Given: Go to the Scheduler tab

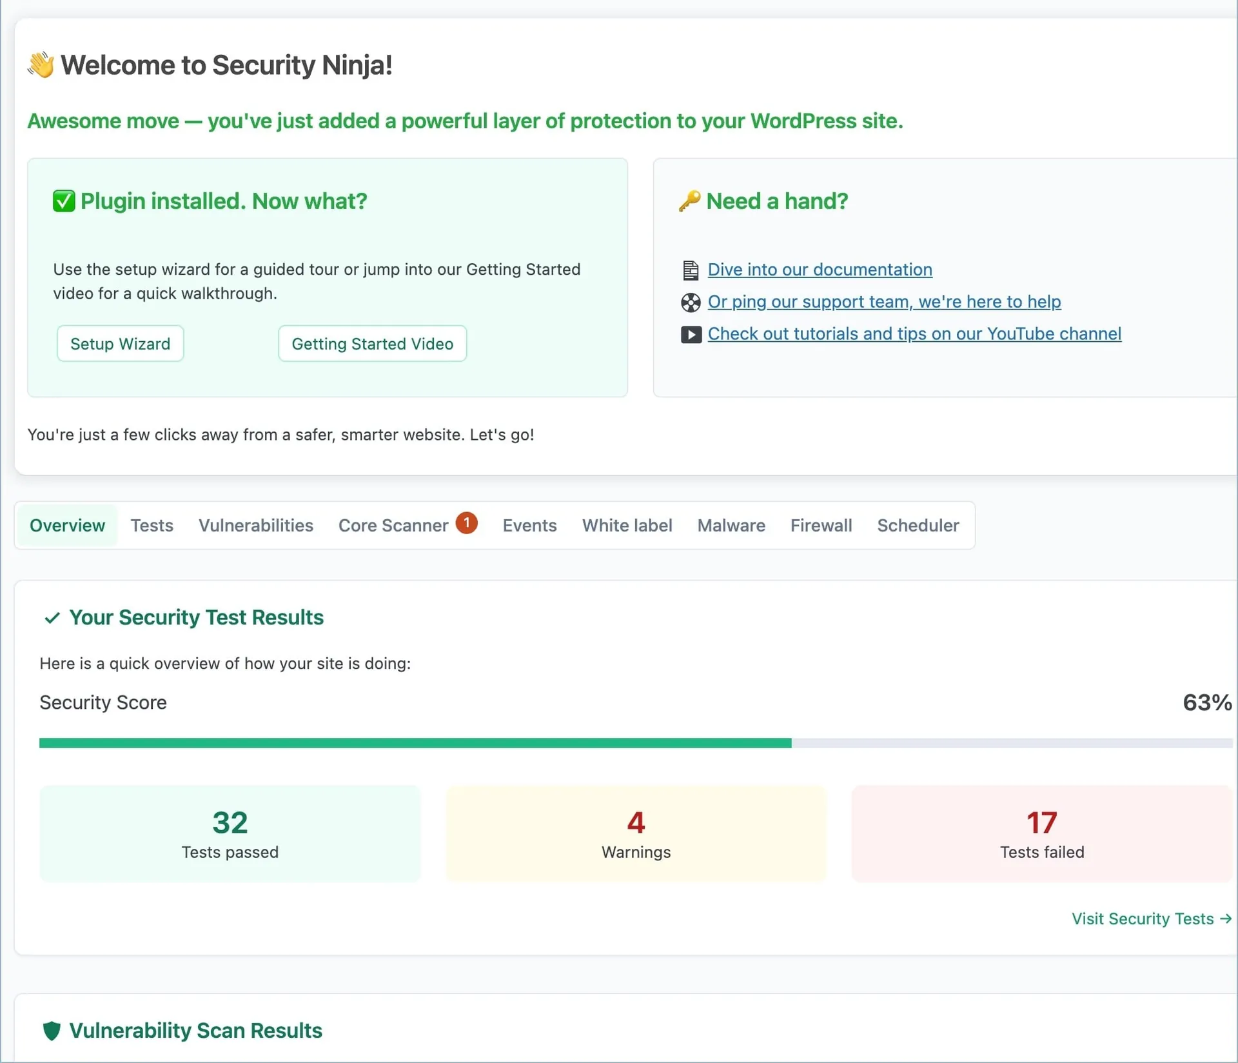Looking at the screenshot, I should click(x=918, y=526).
